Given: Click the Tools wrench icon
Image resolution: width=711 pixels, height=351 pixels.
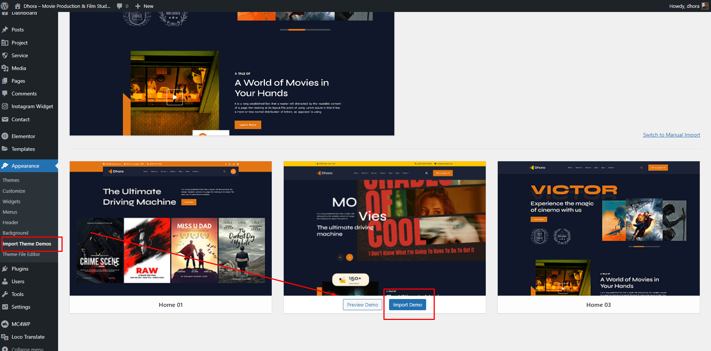Looking at the screenshot, I should tap(5, 294).
